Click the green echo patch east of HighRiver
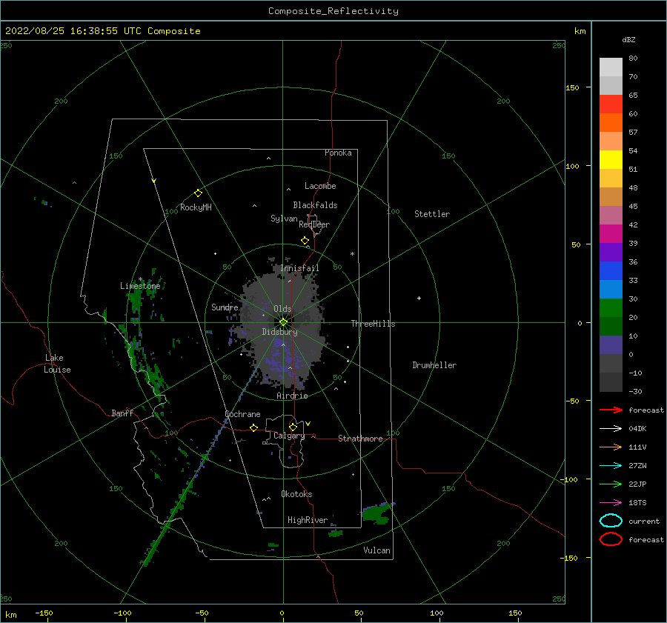The height and width of the screenshot is (623, 667). click(376, 513)
